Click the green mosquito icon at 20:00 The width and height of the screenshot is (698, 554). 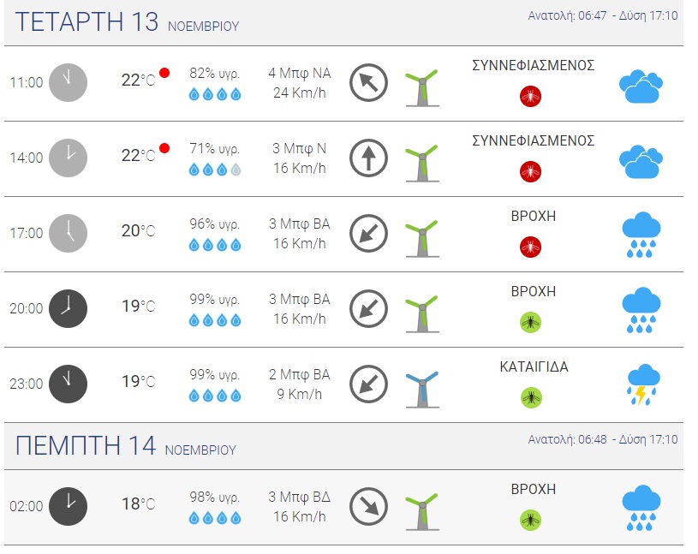(x=531, y=323)
